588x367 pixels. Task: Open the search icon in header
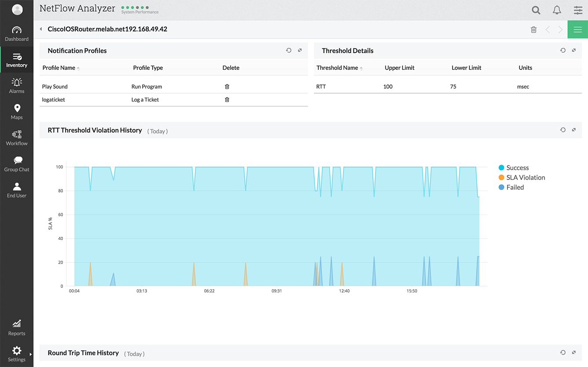pos(536,10)
